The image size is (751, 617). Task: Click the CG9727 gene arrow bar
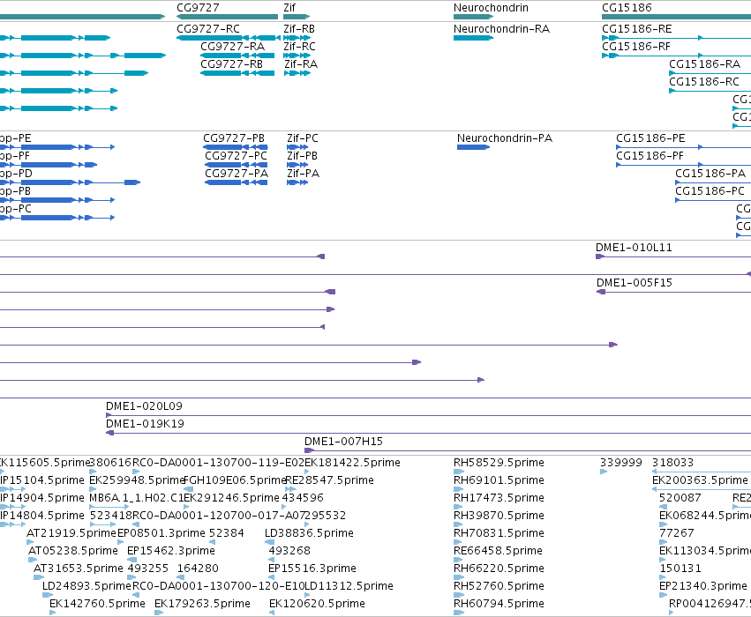[x=227, y=17]
